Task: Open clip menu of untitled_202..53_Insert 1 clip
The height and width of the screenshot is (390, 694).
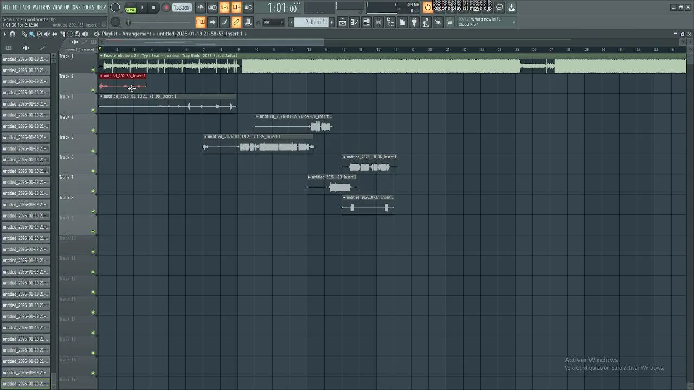Action: pos(101,76)
